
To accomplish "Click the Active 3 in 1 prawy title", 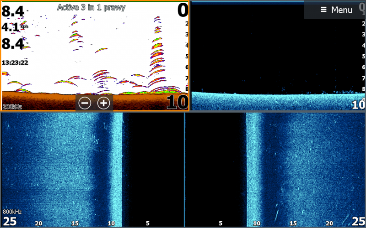I will pos(91,7).
